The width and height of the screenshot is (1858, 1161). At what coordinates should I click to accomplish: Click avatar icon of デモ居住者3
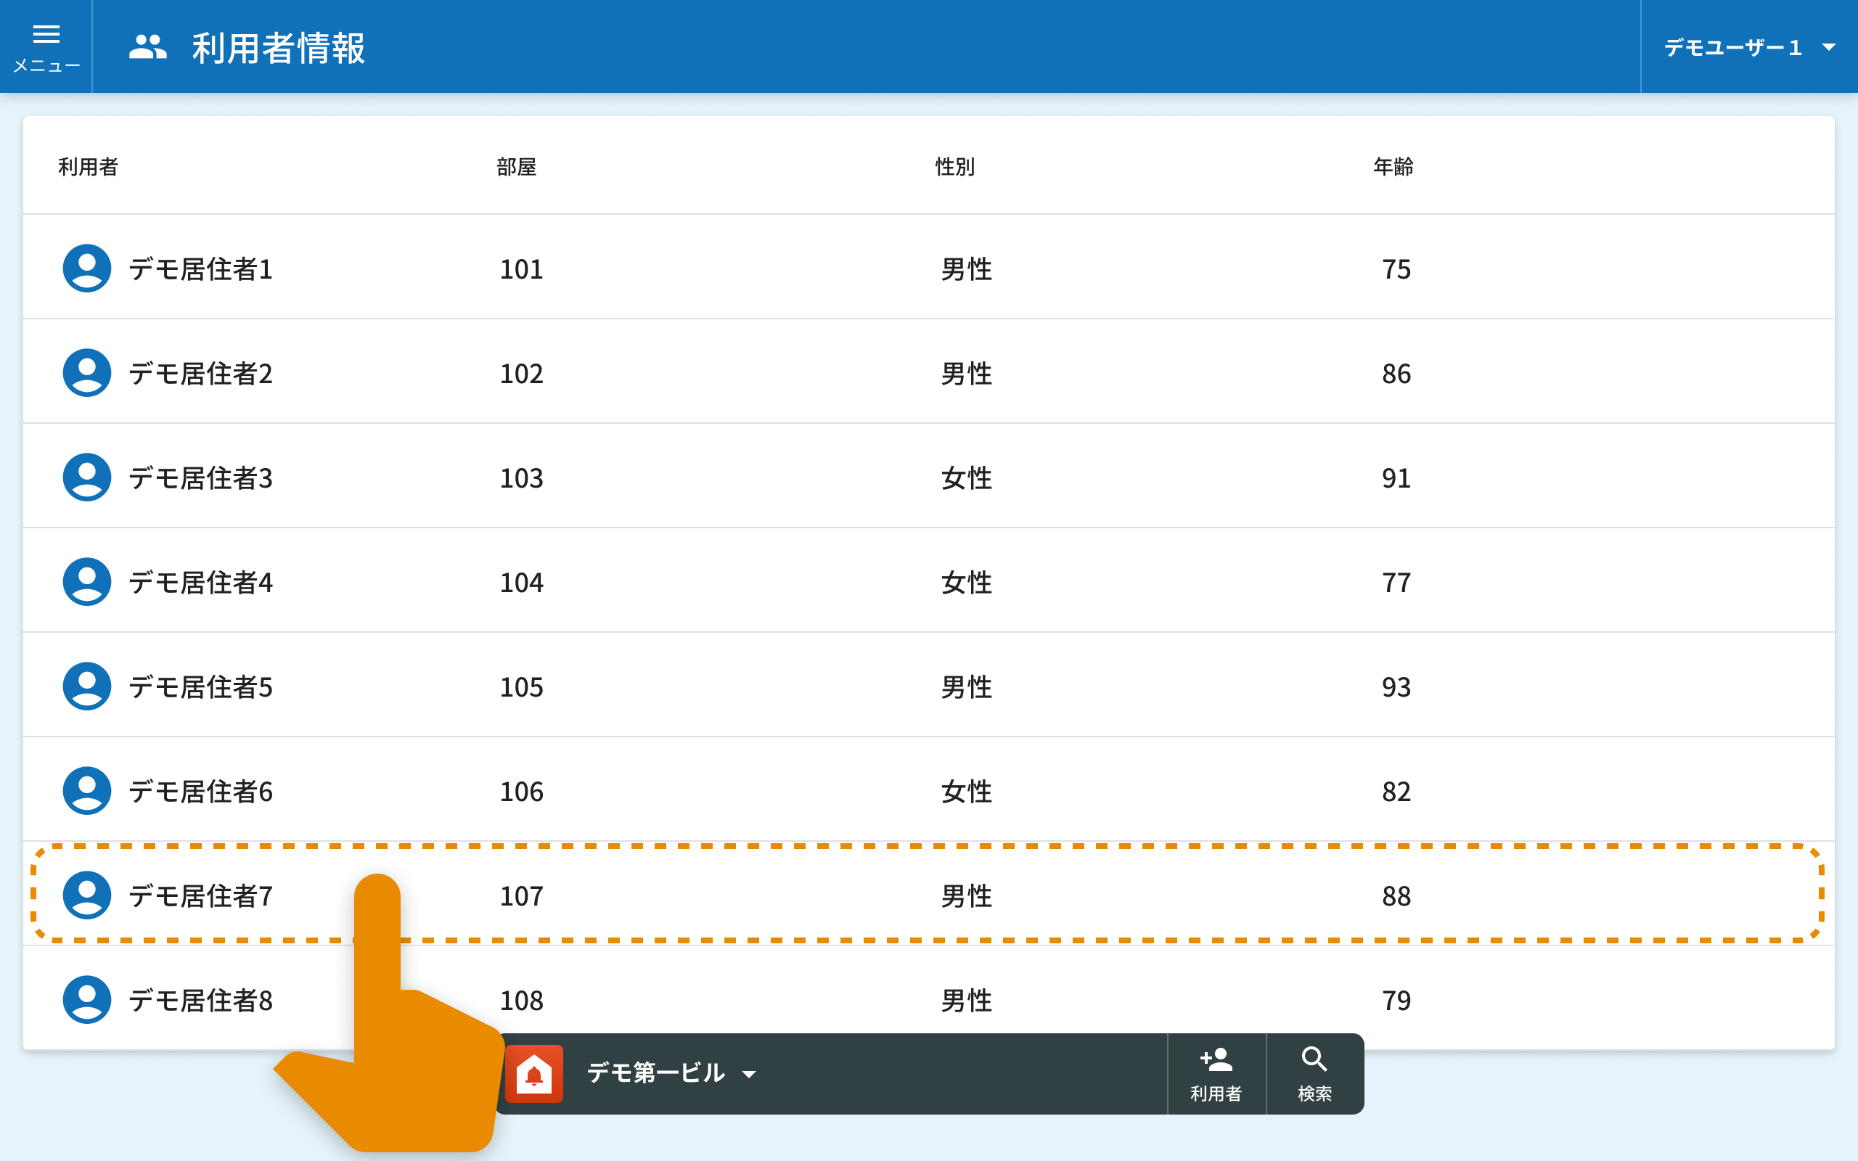(87, 477)
